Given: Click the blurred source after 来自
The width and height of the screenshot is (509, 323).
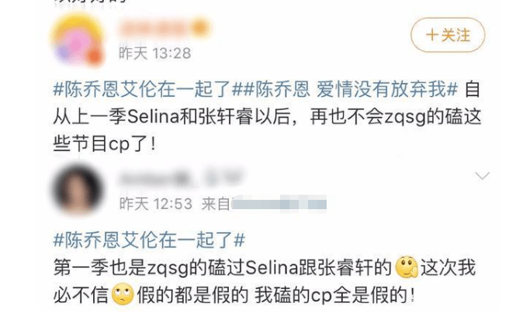Looking at the screenshot, I should coord(279,204).
